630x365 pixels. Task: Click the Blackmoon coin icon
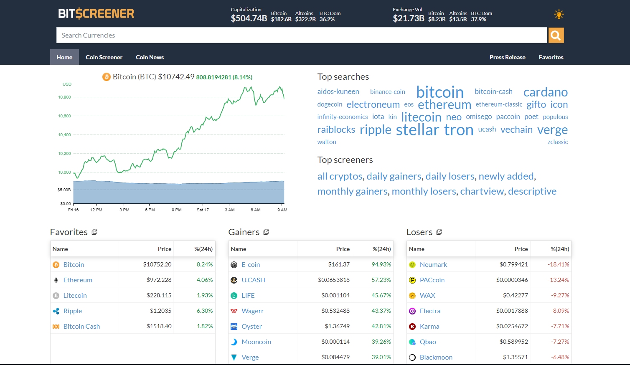412,357
